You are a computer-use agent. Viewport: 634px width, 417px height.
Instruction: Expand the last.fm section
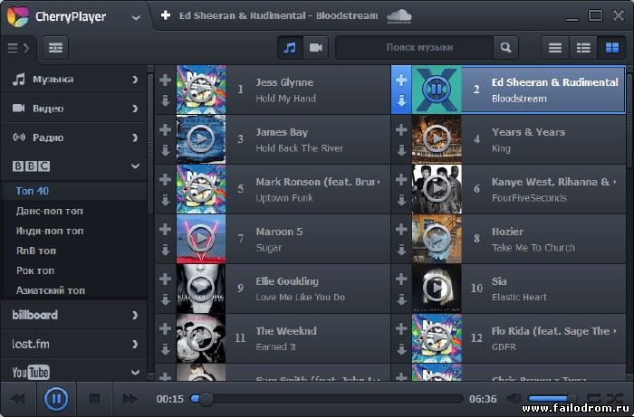pos(74,344)
